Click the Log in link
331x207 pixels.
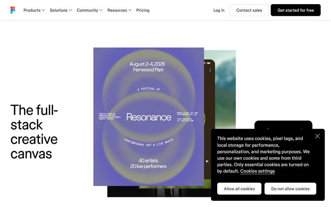tap(219, 10)
